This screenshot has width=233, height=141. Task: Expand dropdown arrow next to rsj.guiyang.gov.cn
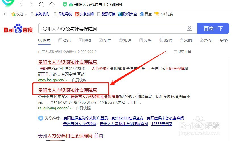[x=71, y=108]
